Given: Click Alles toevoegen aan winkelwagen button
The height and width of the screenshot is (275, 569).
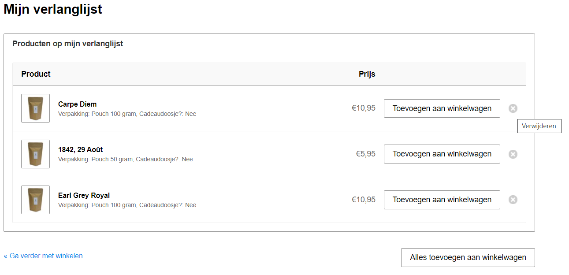Looking at the screenshot, I should pos(468,257).
